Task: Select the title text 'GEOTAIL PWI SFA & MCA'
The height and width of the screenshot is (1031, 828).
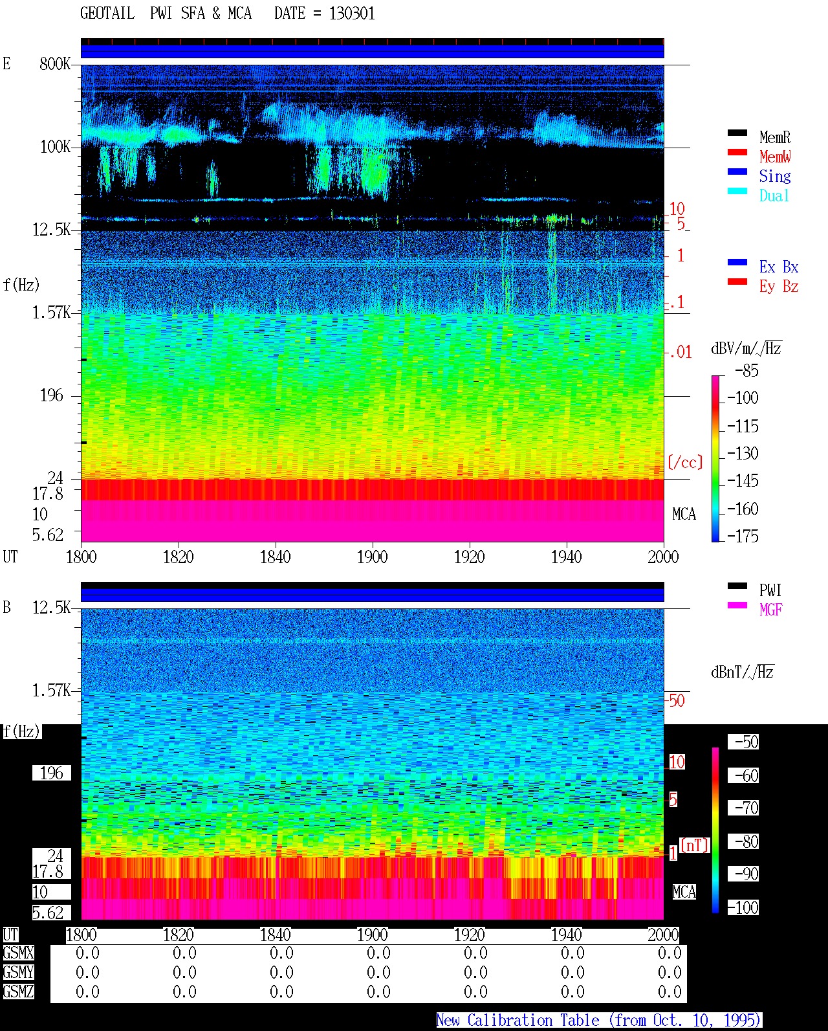Action: tap(166, 14)
